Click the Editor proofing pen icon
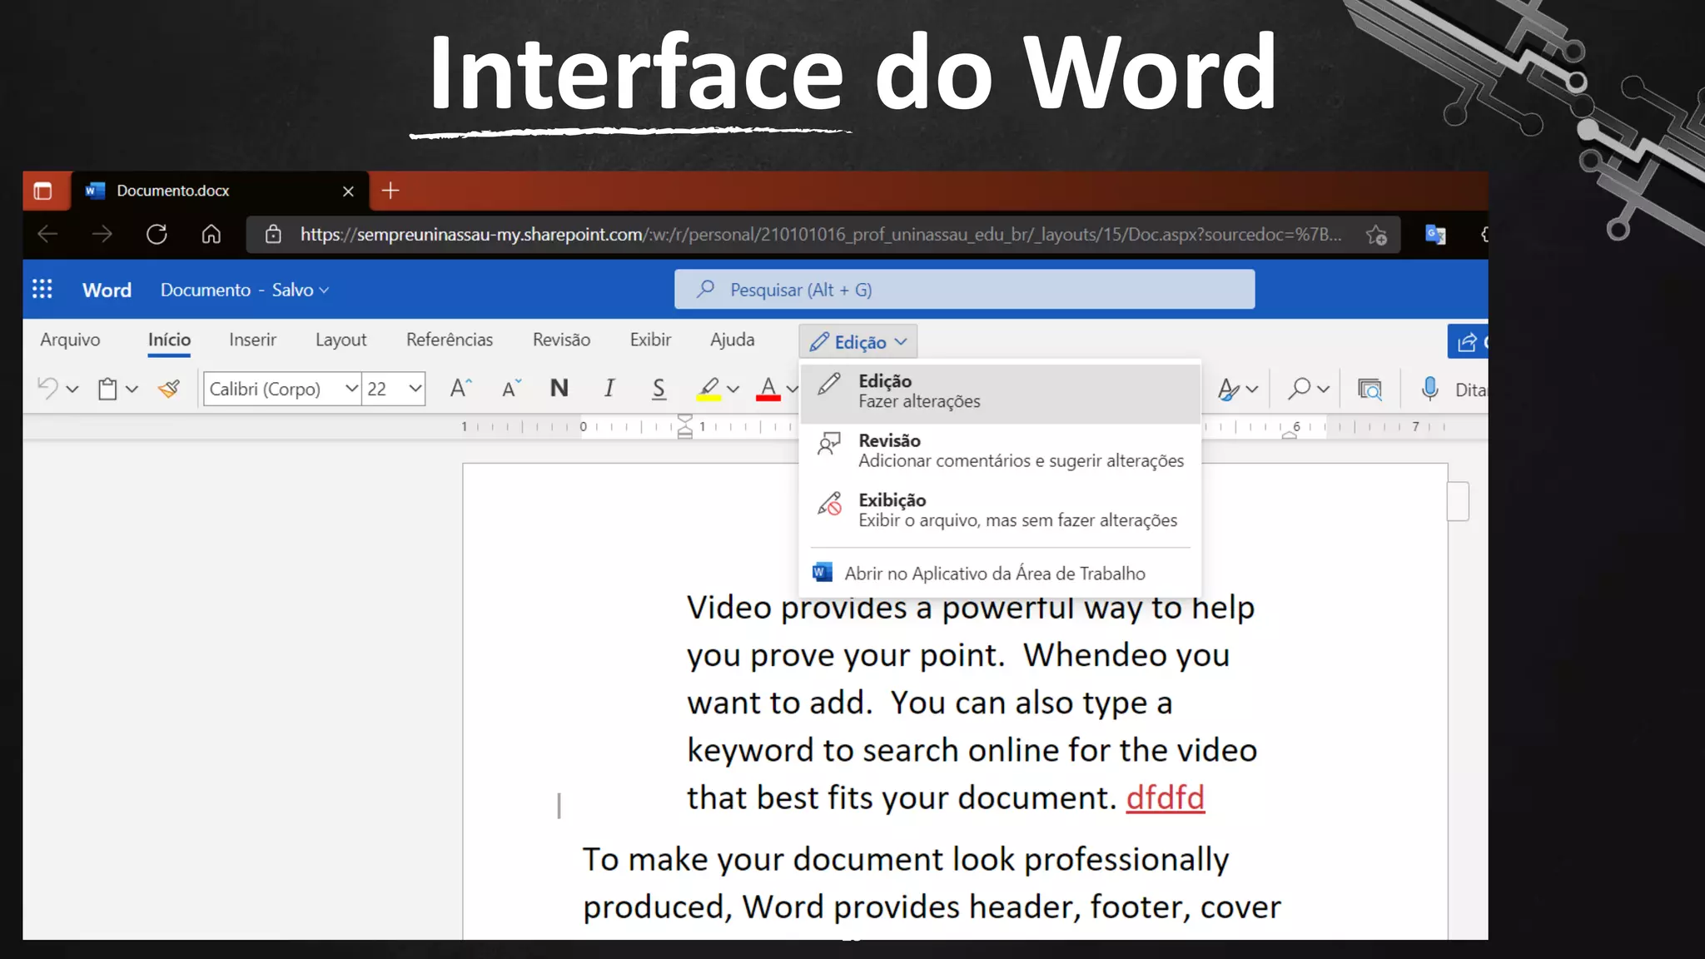1705x959 pixels. 1228,389
